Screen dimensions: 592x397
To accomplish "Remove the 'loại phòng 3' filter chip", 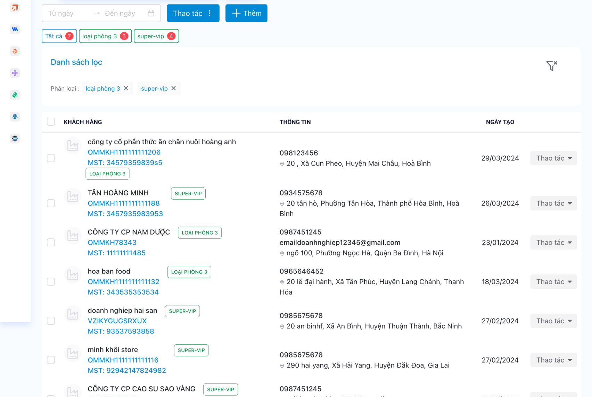I will pyautogui.click(x=126, y=88).
